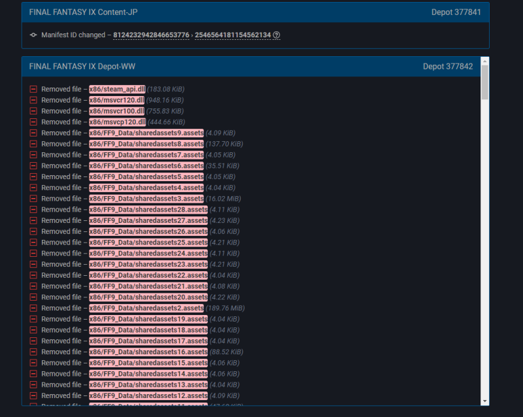Screen dimensions: 523x417
Task: Click the x86/FF9_Data/sharedassets13.assets file name
Action: pos(148,384)
